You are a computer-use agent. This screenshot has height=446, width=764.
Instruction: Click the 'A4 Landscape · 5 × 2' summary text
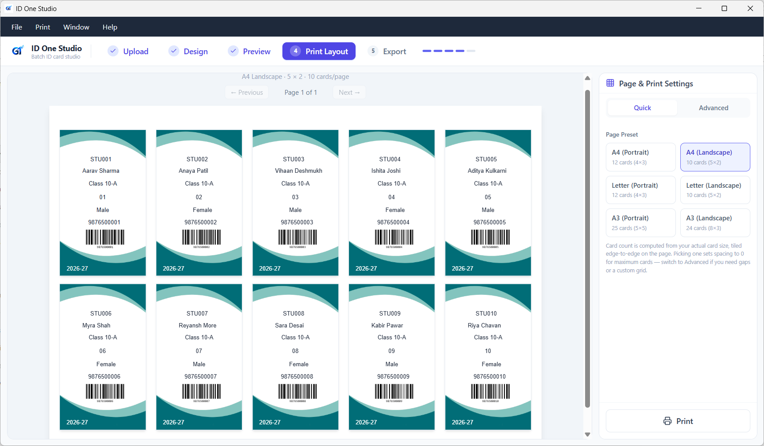(295, 77)
